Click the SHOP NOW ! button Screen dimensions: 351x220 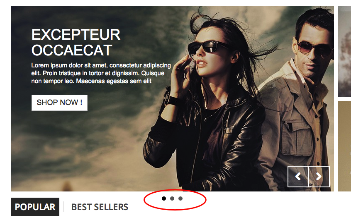click(x=60, y=103)
